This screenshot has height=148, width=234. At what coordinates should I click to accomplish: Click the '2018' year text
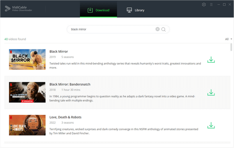(52, 90)
